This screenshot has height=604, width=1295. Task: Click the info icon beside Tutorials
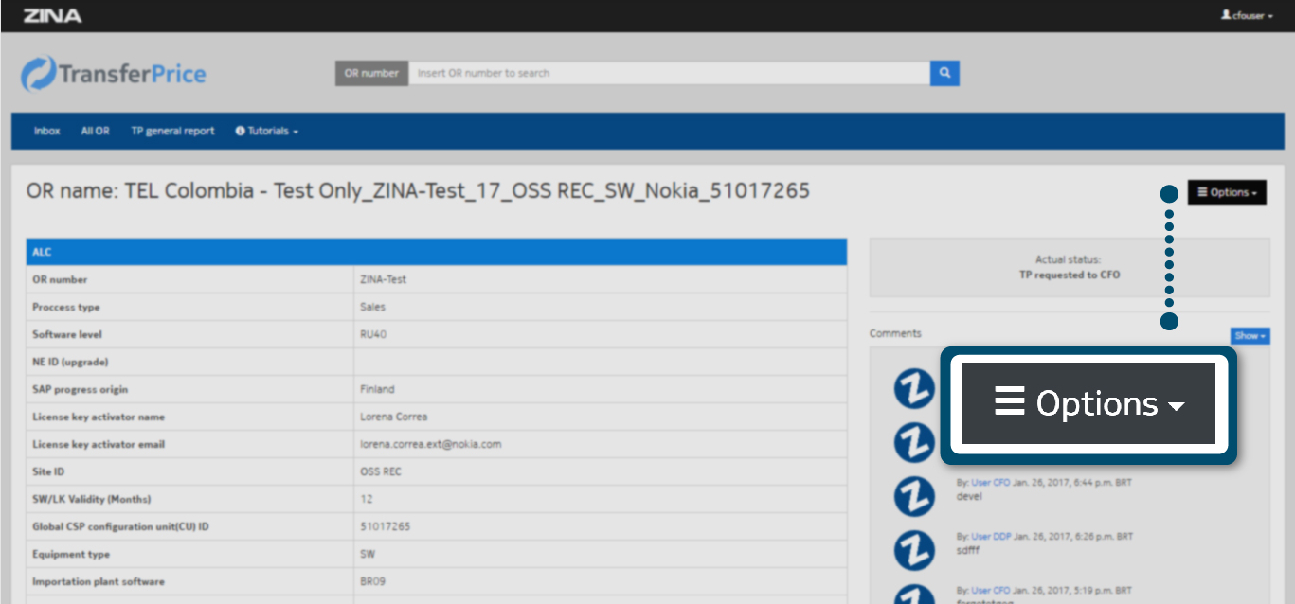[240, 132]
